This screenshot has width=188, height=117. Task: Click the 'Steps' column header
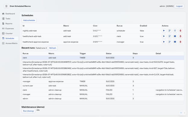tap(135, 53)
